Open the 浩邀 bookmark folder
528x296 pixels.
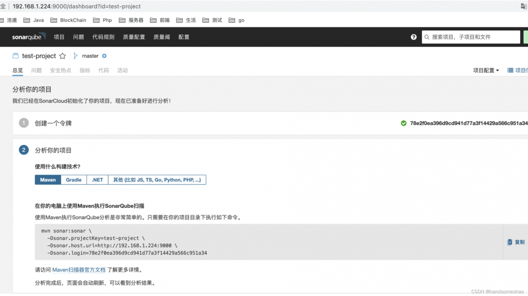point(9,20)
